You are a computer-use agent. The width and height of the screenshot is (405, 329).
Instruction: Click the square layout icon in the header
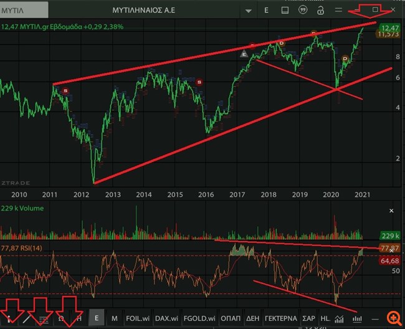pyautogui.click(x=285, y=11)
